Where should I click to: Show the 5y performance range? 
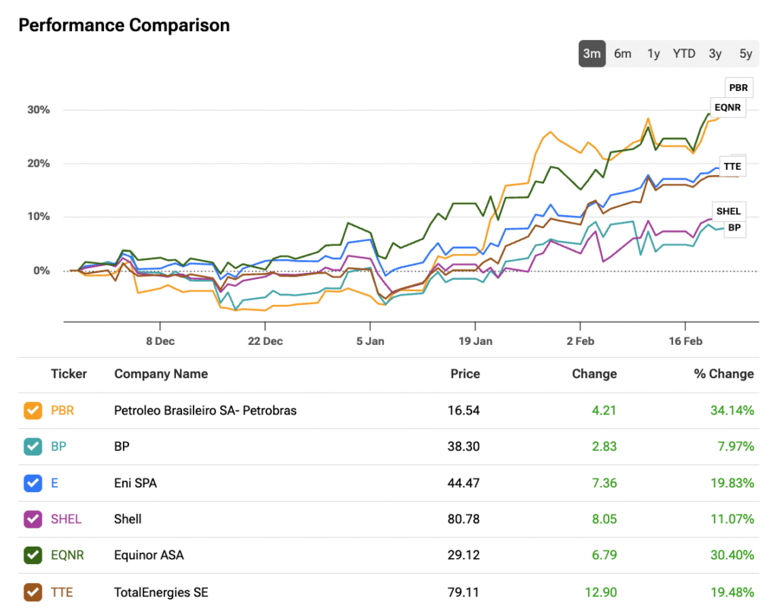coord(746,53)
